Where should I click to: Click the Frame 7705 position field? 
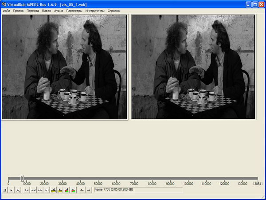pyautogui.click(x=138, y=190)
